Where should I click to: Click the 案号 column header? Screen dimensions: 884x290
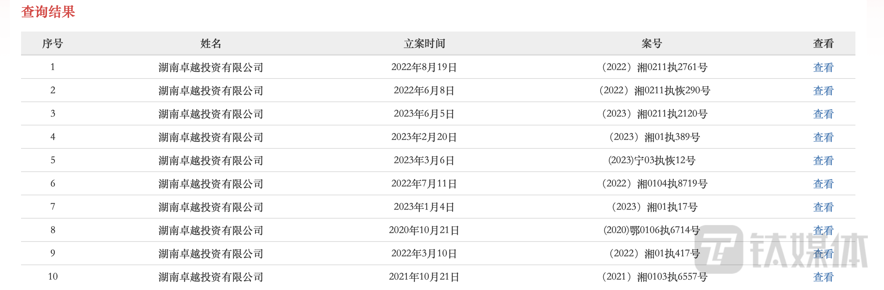[x=652, y=44]
